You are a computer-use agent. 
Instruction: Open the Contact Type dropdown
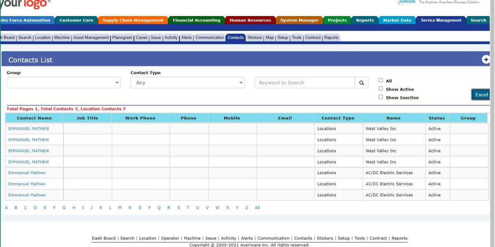click(x=187, y=83)
